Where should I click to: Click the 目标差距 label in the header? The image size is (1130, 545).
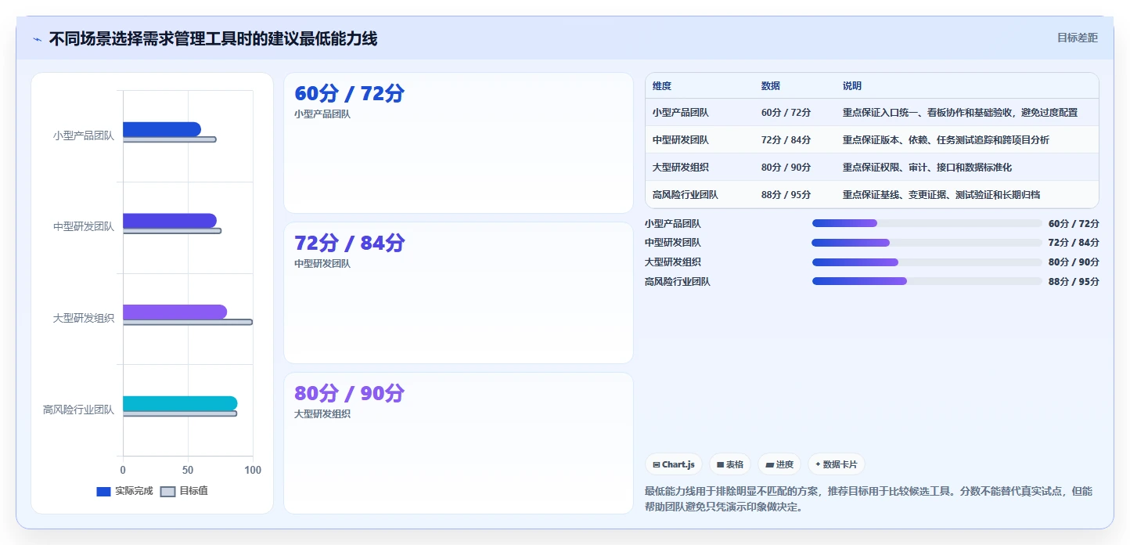coord(1078,38)
